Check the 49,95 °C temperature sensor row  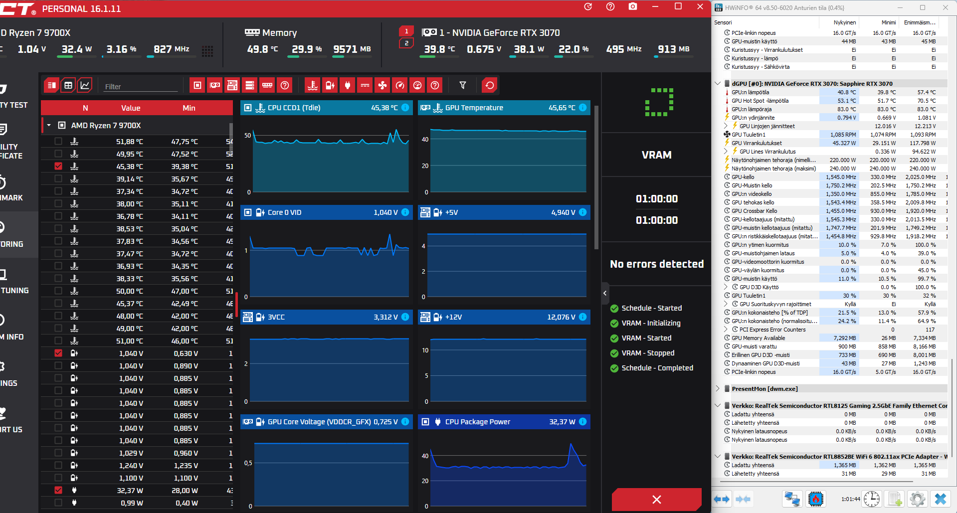[58, 154]
